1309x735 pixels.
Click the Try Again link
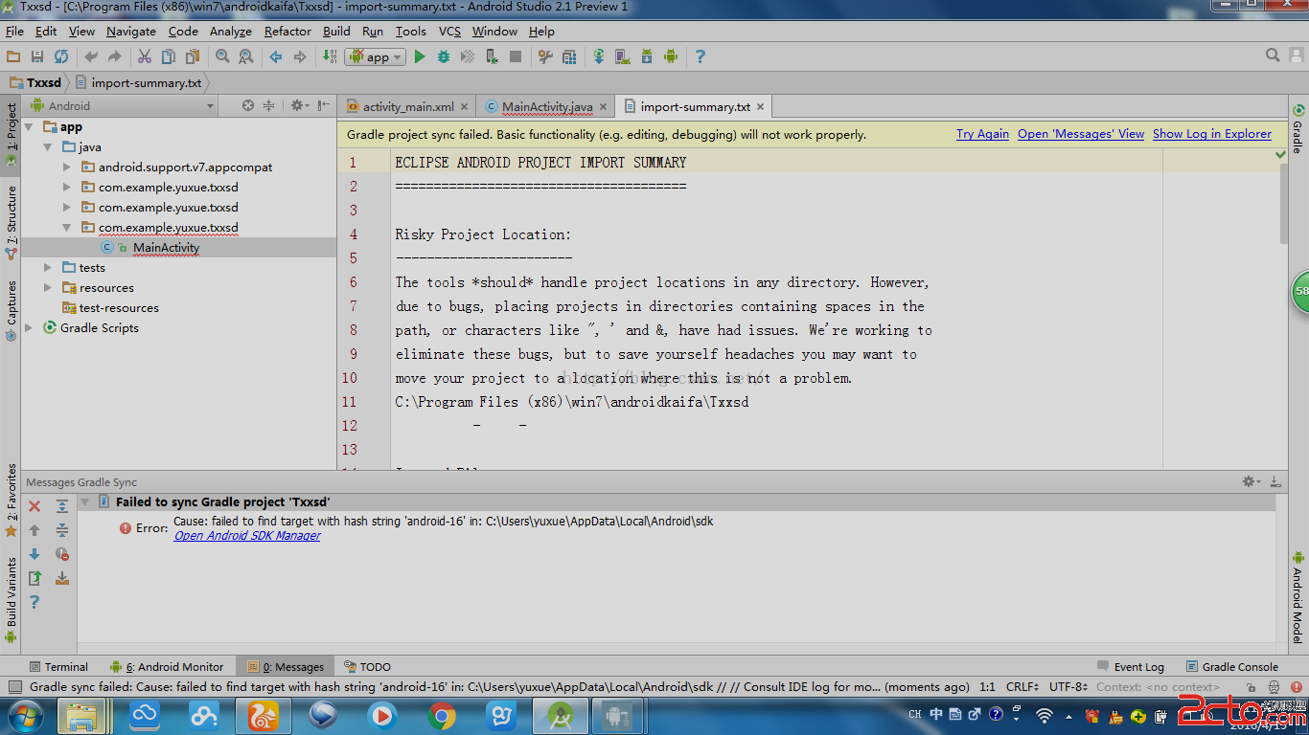tap(982, 135)
